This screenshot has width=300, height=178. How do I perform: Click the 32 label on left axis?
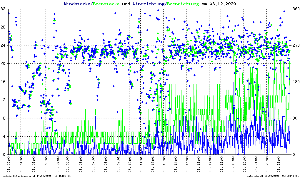coord(4,9)
